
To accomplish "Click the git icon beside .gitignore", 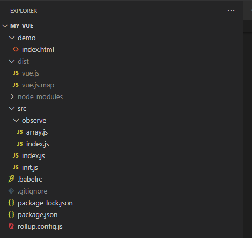I will (x=11, y=191).
